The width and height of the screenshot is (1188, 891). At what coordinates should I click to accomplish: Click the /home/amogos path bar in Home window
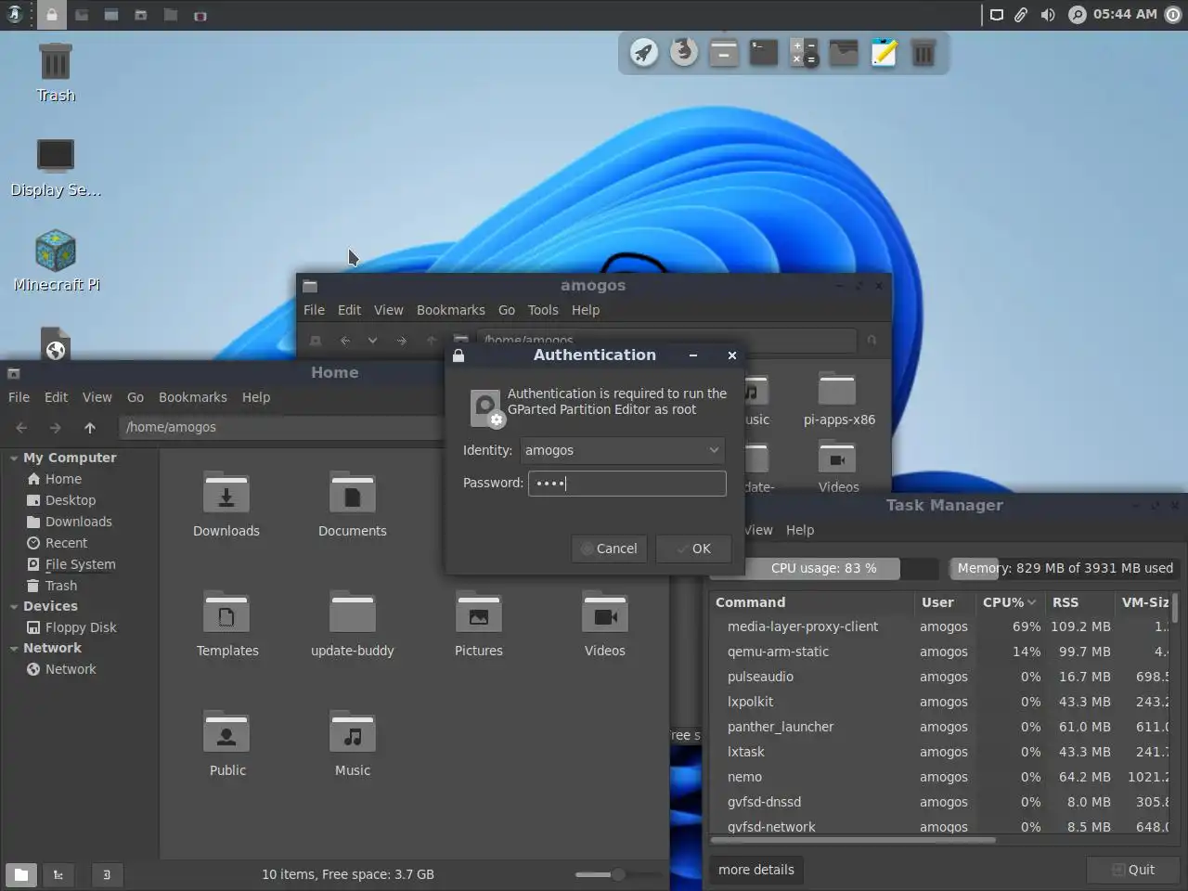tap(282, 427)
